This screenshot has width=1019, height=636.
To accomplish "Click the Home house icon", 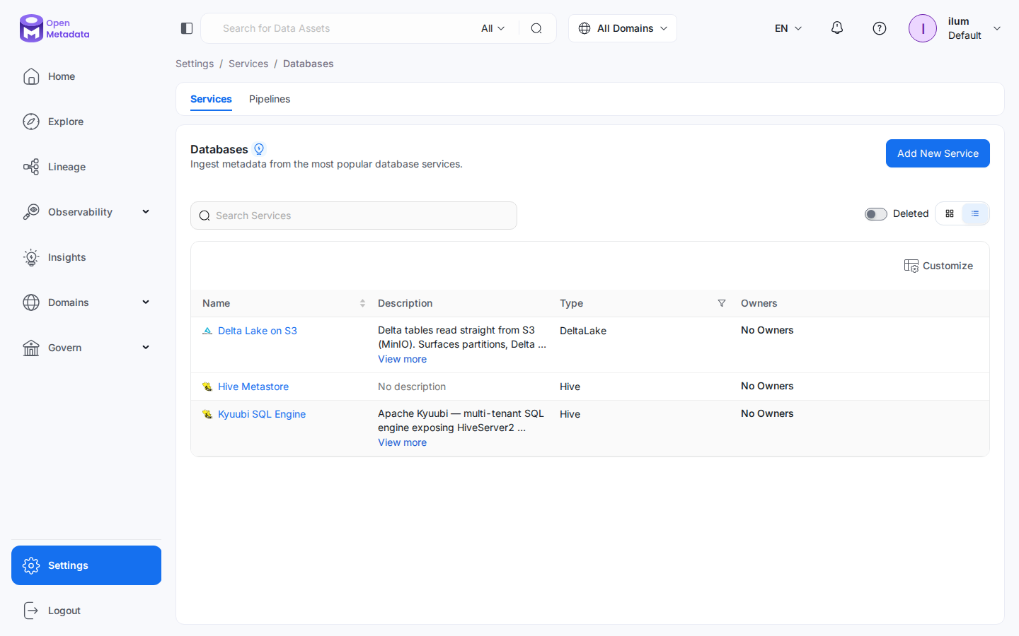I will point(31,76).
